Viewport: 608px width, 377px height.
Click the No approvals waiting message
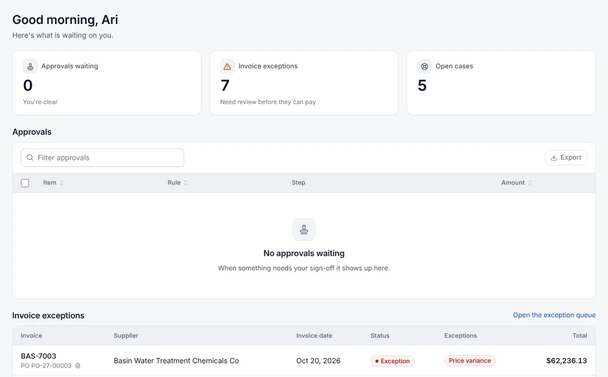pyautogui.click(x=304, y=253)
